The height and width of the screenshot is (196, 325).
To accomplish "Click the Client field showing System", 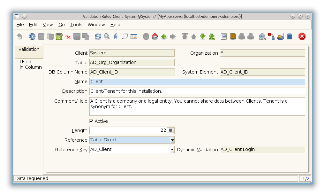I will pos(132,53).
